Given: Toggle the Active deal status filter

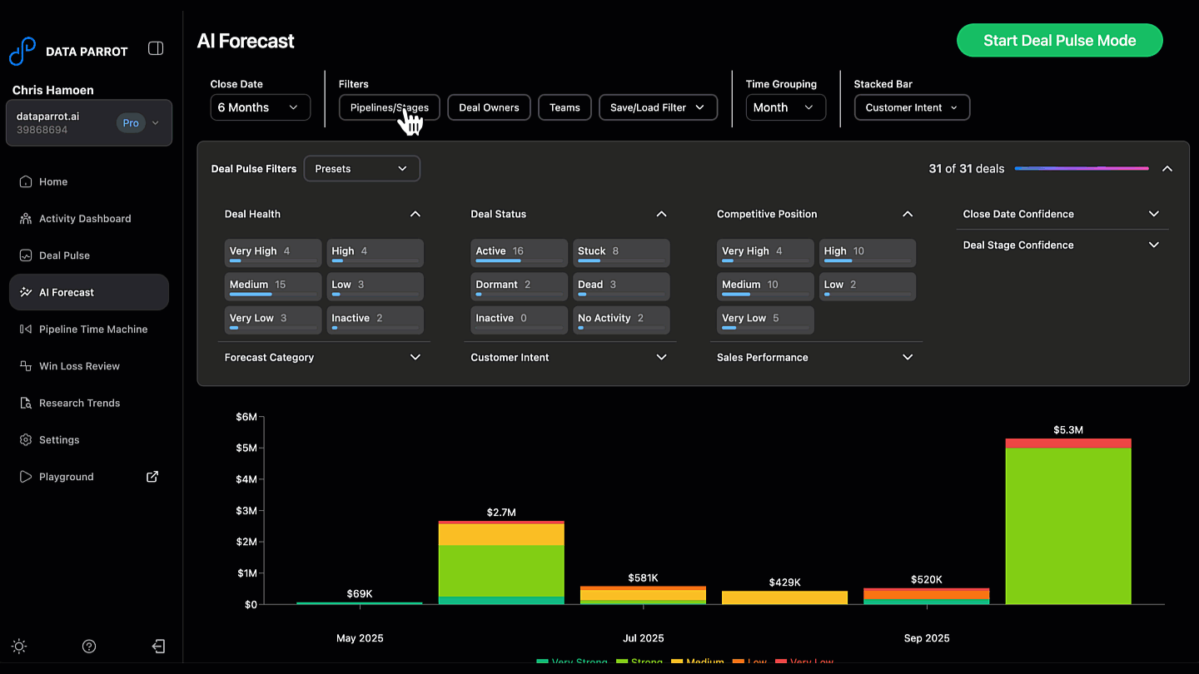Looking at the screenshot, I should (x=519, y=252).
